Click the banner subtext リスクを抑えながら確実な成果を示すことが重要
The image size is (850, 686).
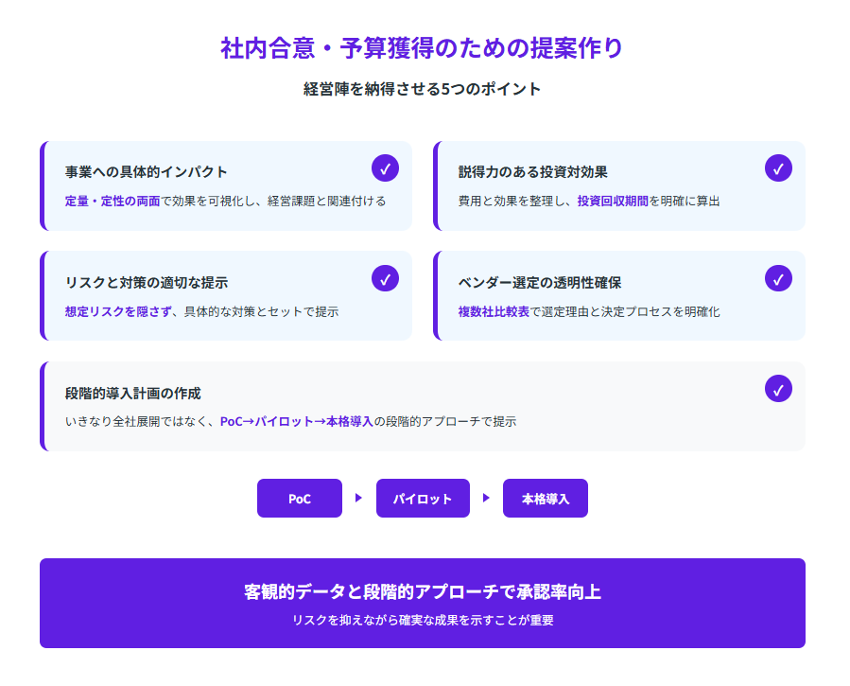point(422,621)
